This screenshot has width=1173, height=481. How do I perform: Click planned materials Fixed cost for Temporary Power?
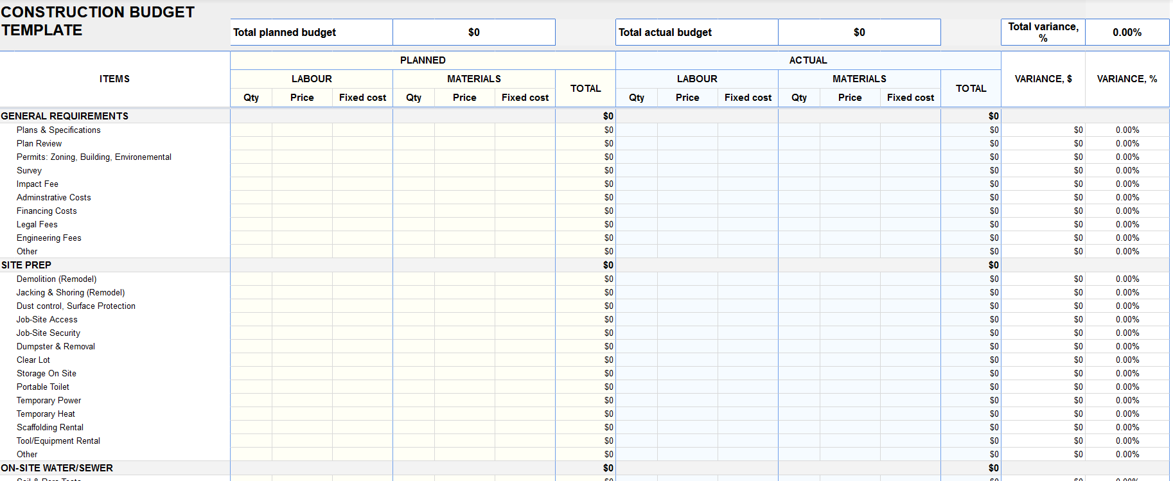point(525,400)
